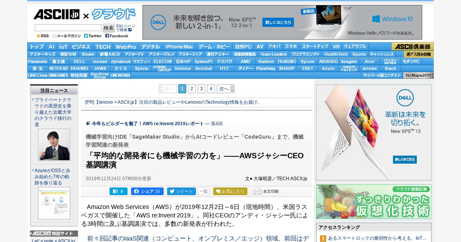The image size is (461, 242).
Task: Open the Eco-Drive Riiiver brand link
Action: tap(100, 75)
